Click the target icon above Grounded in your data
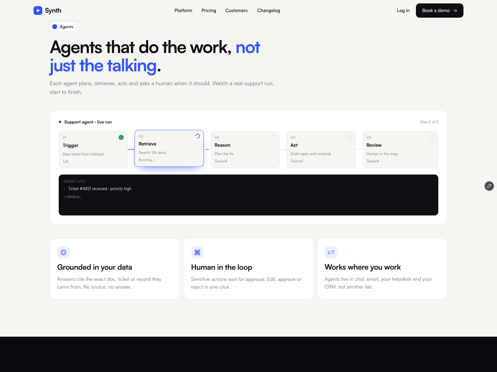This screenshot has height=372, width=497. click(63, 252)
